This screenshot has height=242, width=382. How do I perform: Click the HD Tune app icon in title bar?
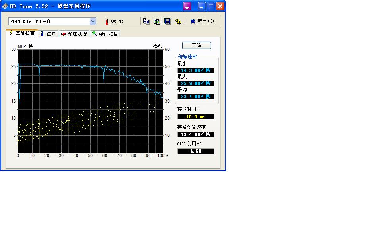pyautogui.click(x=5, y=6)
